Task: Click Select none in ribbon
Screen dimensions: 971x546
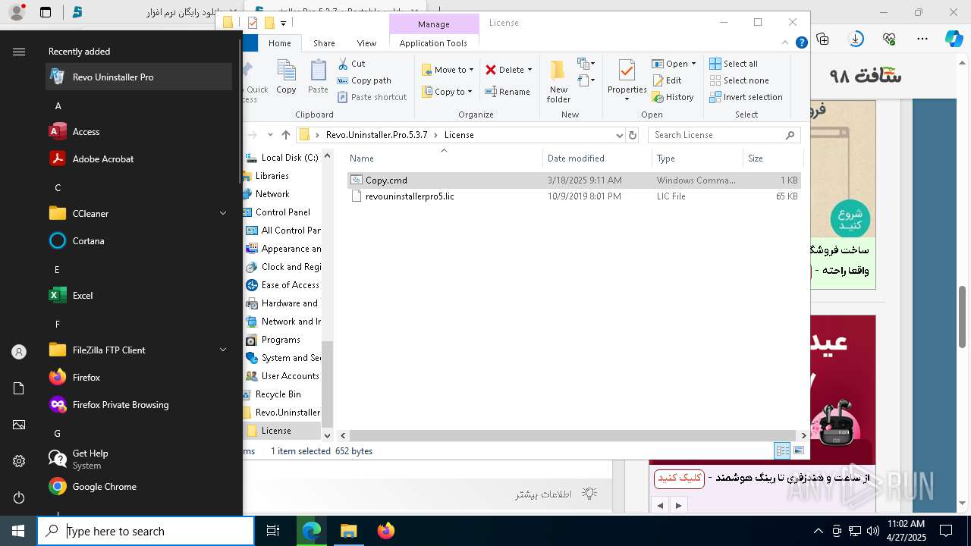Action: [x=739, y=80]
